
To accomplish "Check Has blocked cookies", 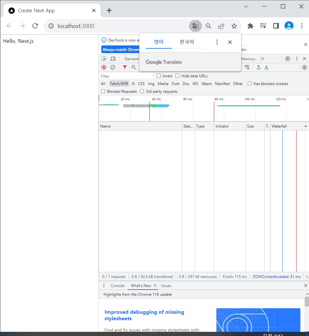I will [250, 83].
